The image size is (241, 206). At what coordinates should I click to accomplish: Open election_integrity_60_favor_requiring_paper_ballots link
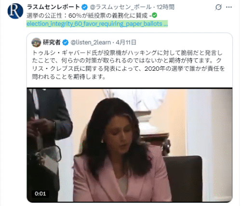coord(97,24)
